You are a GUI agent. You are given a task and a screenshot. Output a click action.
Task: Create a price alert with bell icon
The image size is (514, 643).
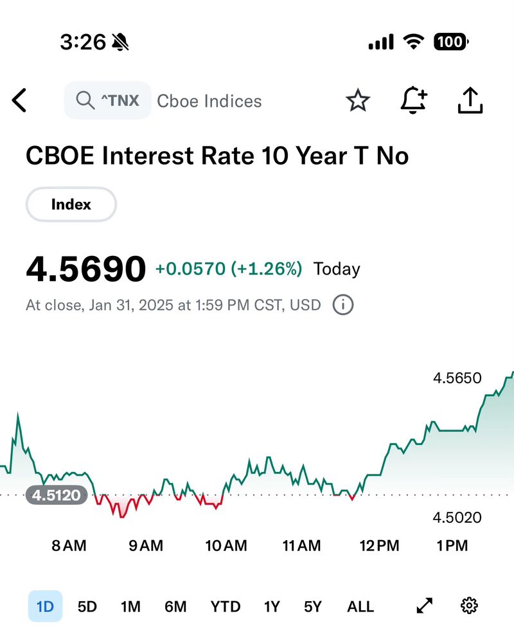414,101
